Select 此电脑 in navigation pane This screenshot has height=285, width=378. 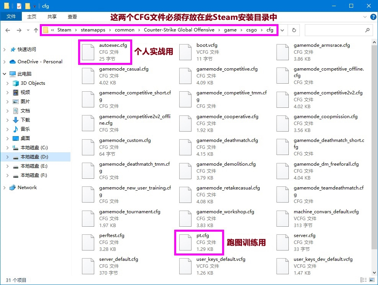click(25, 74)
